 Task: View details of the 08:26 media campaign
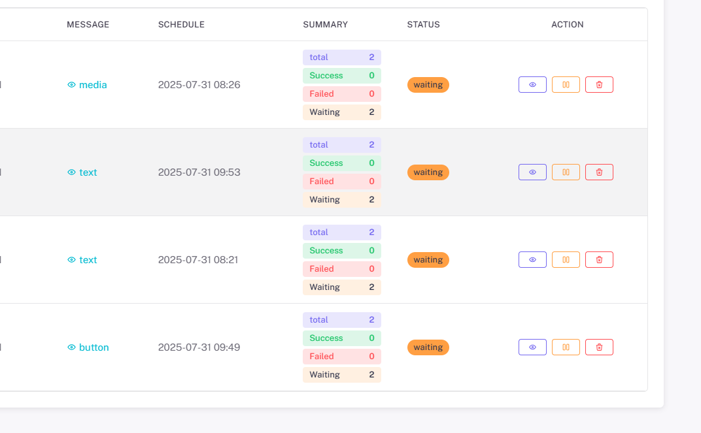[532, 85]
